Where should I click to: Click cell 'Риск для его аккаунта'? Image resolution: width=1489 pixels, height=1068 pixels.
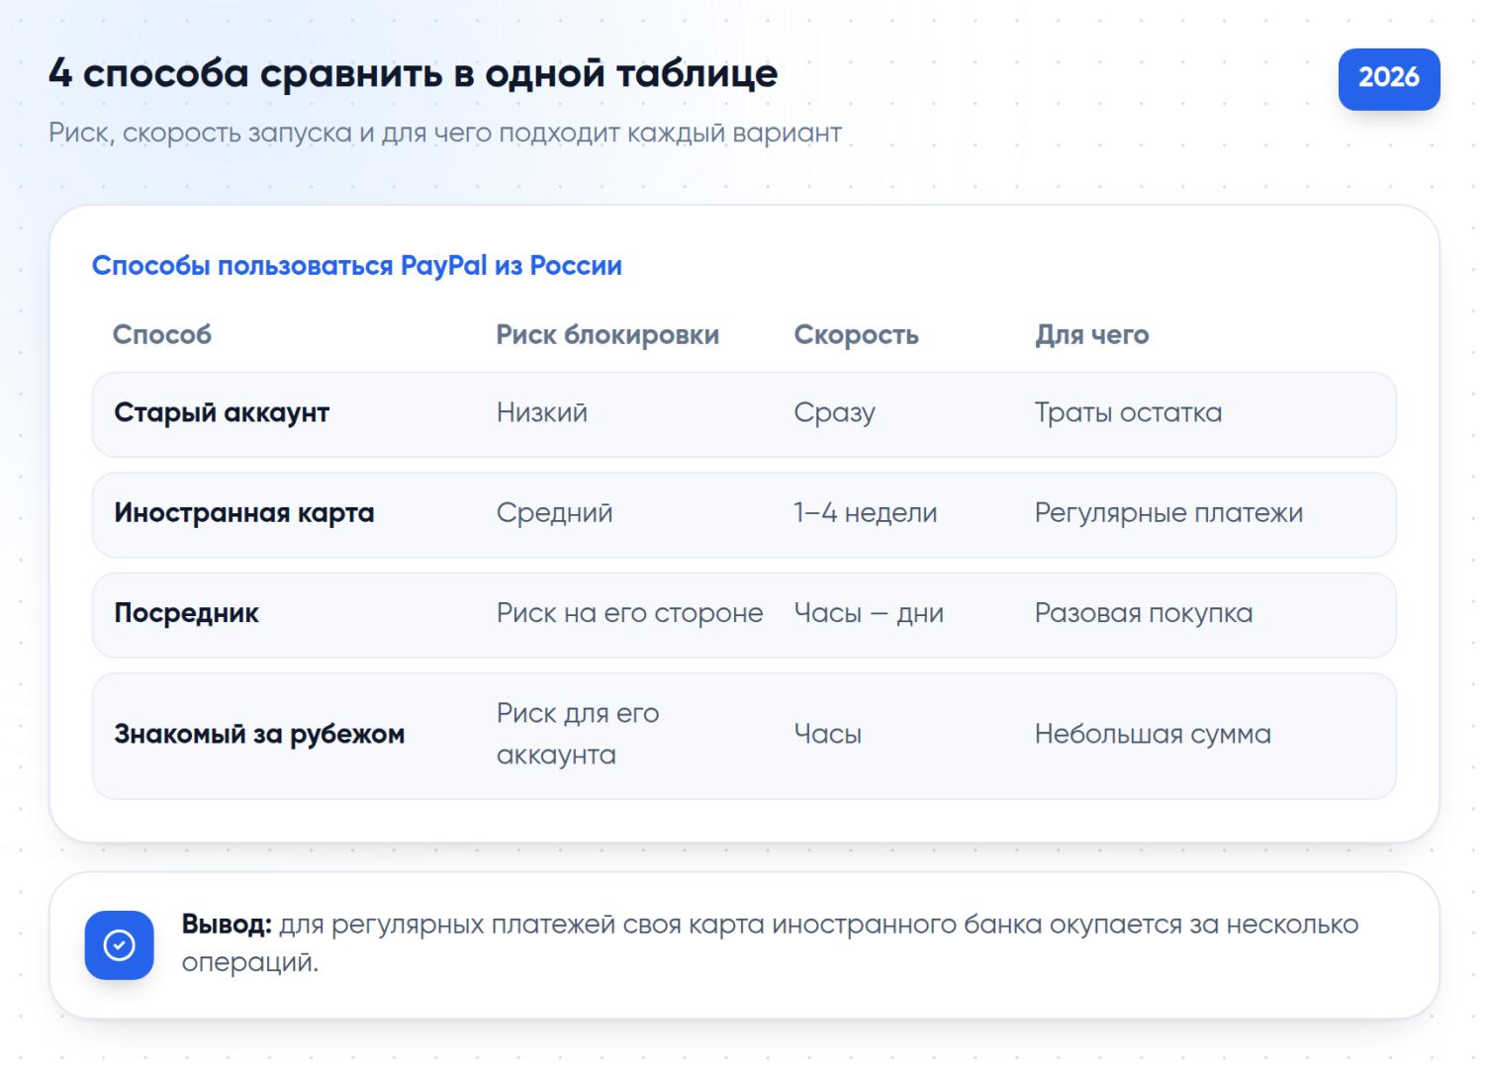click(578, 734)
